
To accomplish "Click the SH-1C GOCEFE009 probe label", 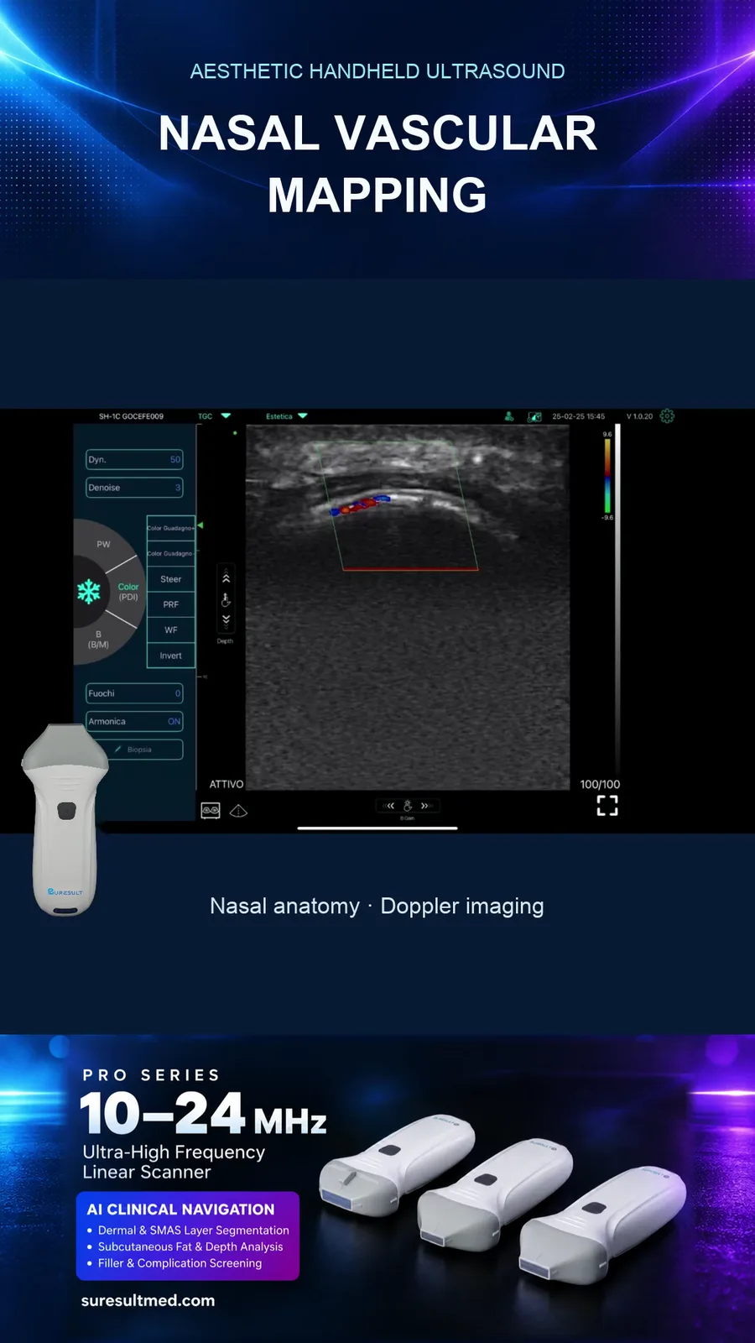I will [131, 416].
